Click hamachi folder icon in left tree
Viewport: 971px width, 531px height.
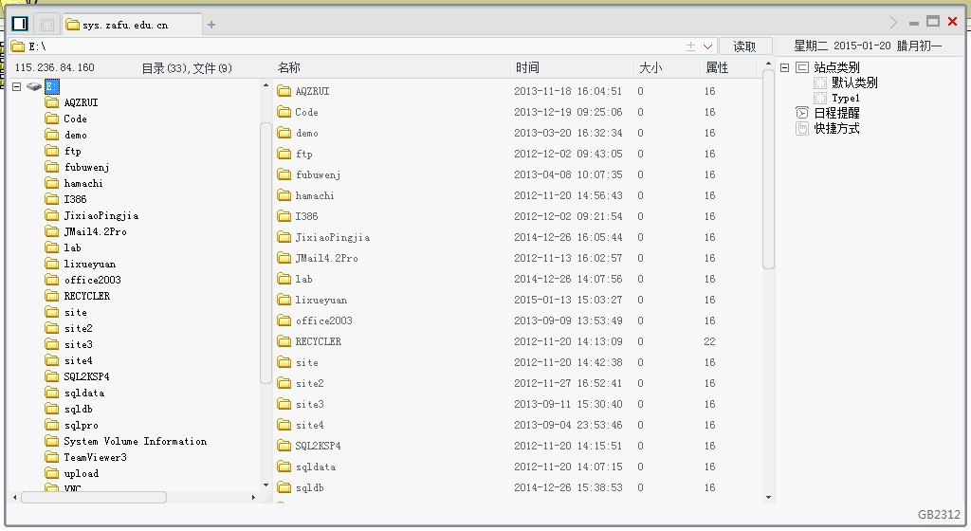point(52,183)
